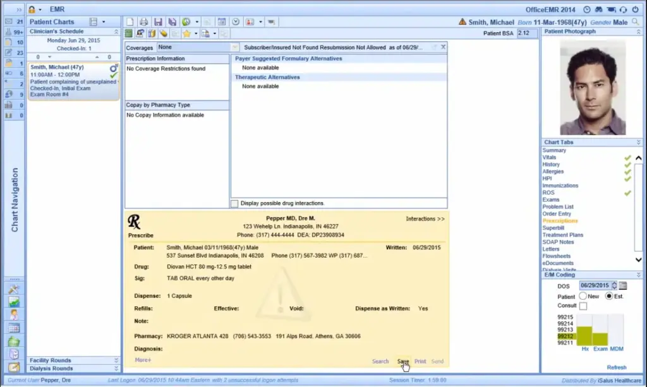Expand the Facility Rounds panel

tap(116, 360)
